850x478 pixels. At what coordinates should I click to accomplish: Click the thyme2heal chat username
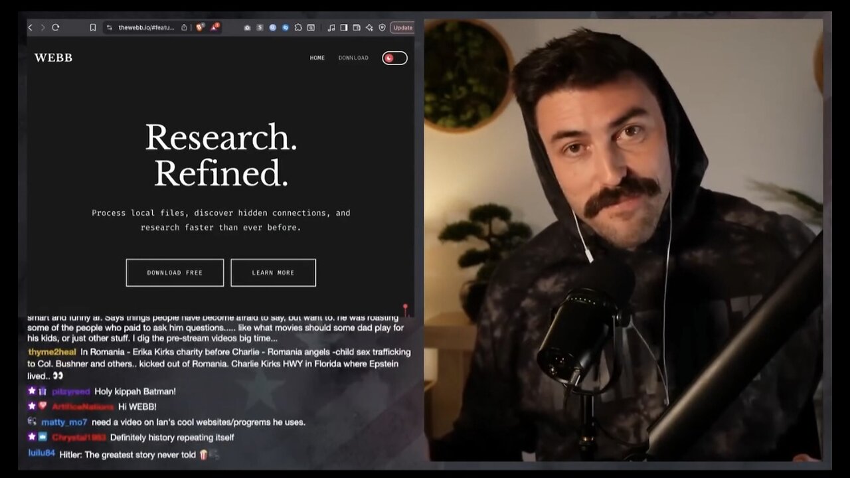(52, 352)
